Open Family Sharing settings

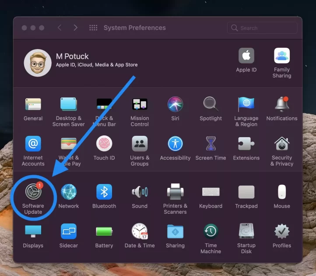click(x=281, y=56)
